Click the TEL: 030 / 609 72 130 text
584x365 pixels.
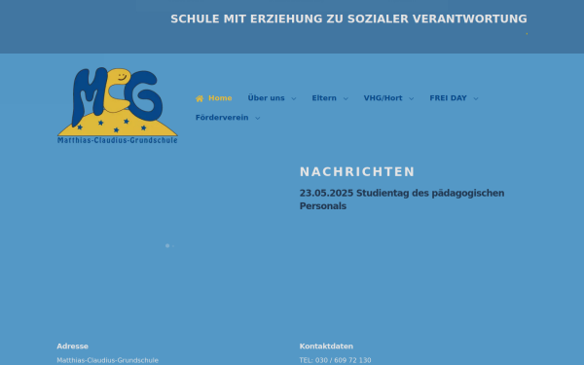pyautogui.click(x=335, y=360)
